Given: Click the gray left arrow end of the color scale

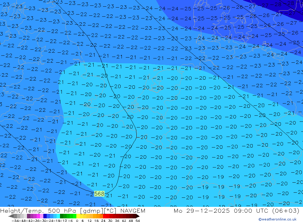Looking at the screenshot, I should pos(11,216).
